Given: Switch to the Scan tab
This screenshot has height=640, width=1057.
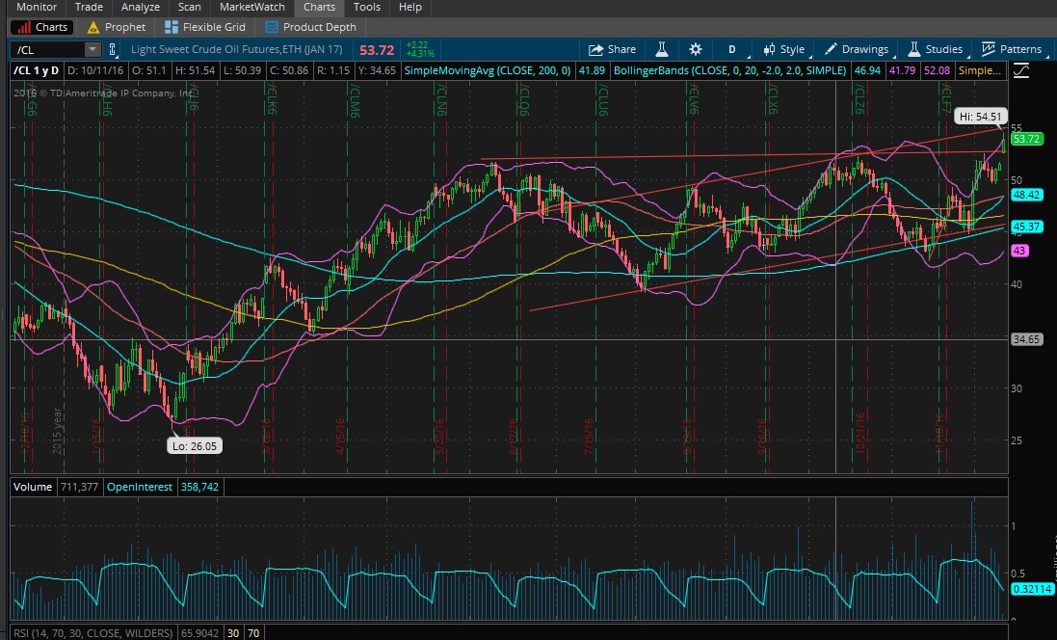Looking at the screenshot, I should coord(190,7).
